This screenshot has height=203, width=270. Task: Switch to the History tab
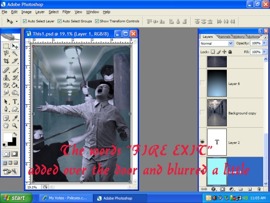coord(239,37)
